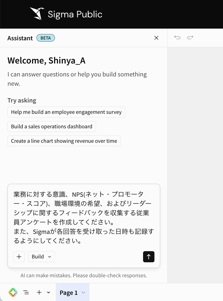Viewport: 223px width, 301px height.
Task: Expand the add-page options chevron
Action: [x=48, y=292]
